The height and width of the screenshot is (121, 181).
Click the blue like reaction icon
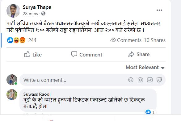point(10,40)
